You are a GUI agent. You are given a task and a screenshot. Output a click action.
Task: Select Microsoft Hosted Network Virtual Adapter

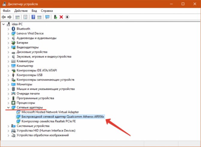pyautogui.click(x=50, y=112)
